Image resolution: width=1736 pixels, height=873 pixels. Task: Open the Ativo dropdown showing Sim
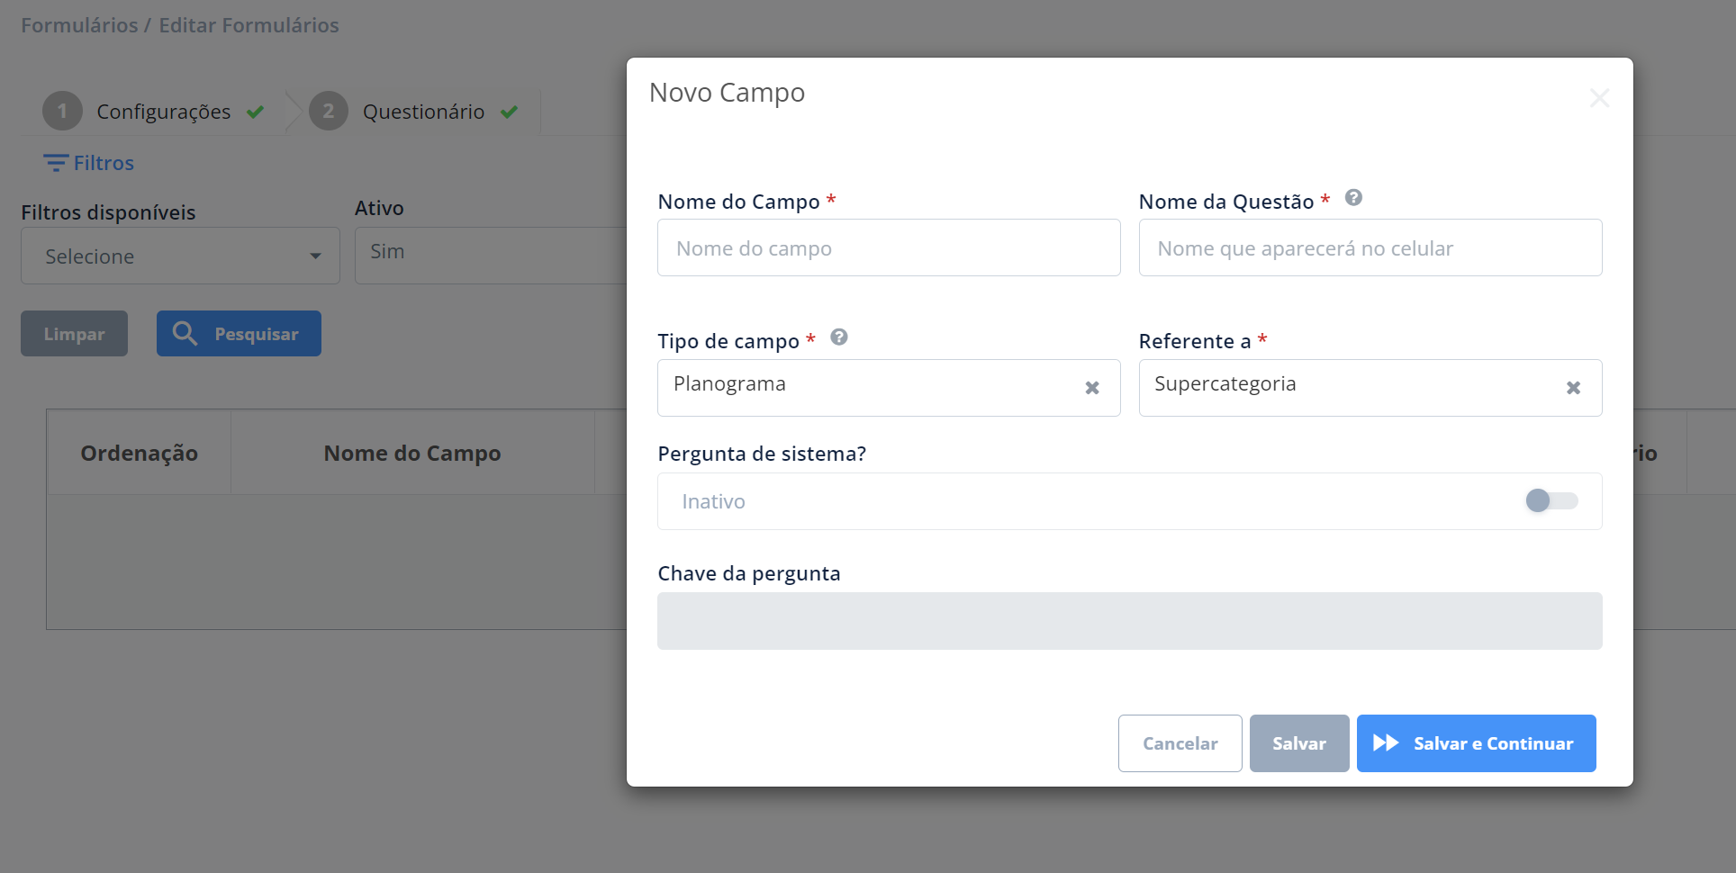click(x=491, y=256)
